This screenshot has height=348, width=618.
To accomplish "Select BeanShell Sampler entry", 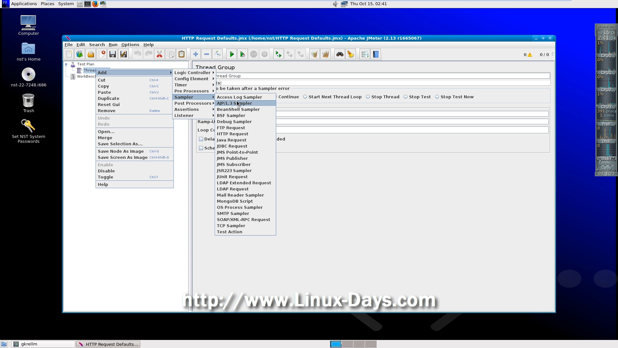I will tap(245, 110).
